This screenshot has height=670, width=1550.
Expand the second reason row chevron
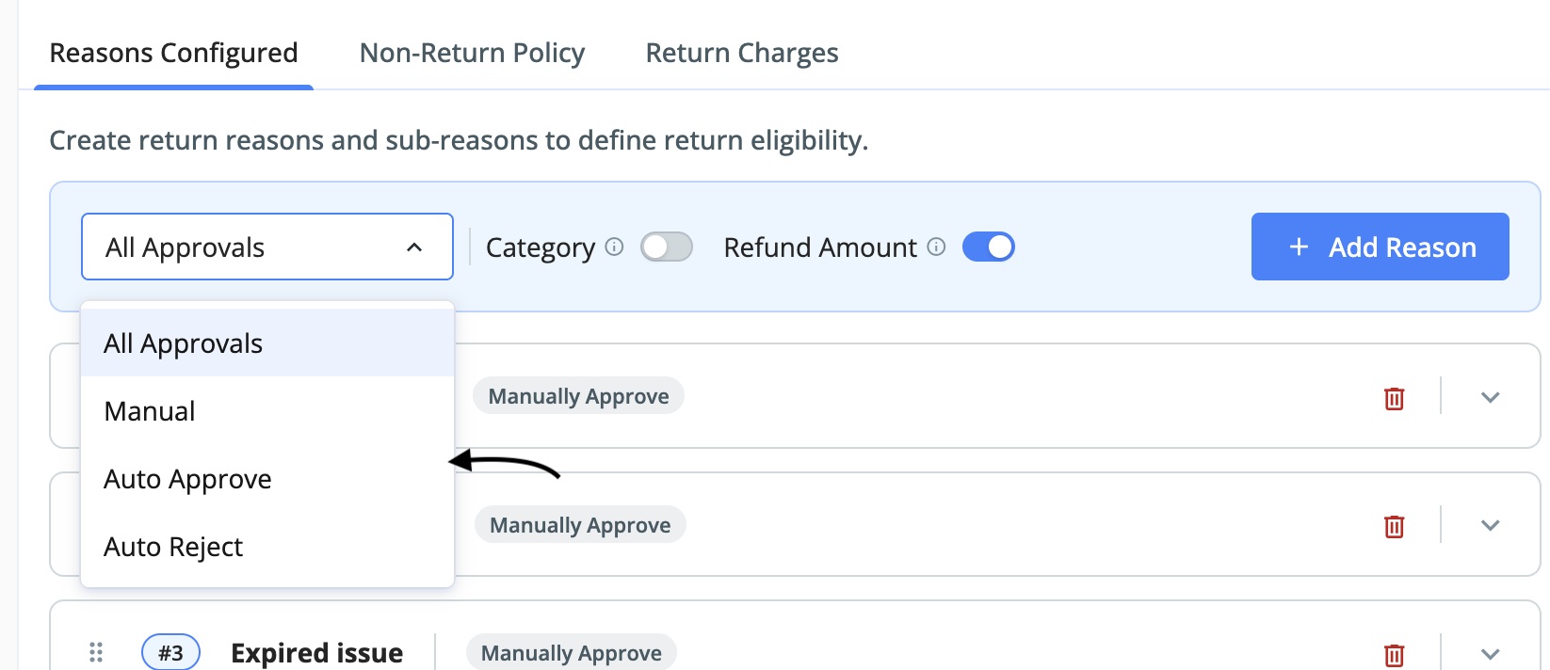click(1490, 525)
